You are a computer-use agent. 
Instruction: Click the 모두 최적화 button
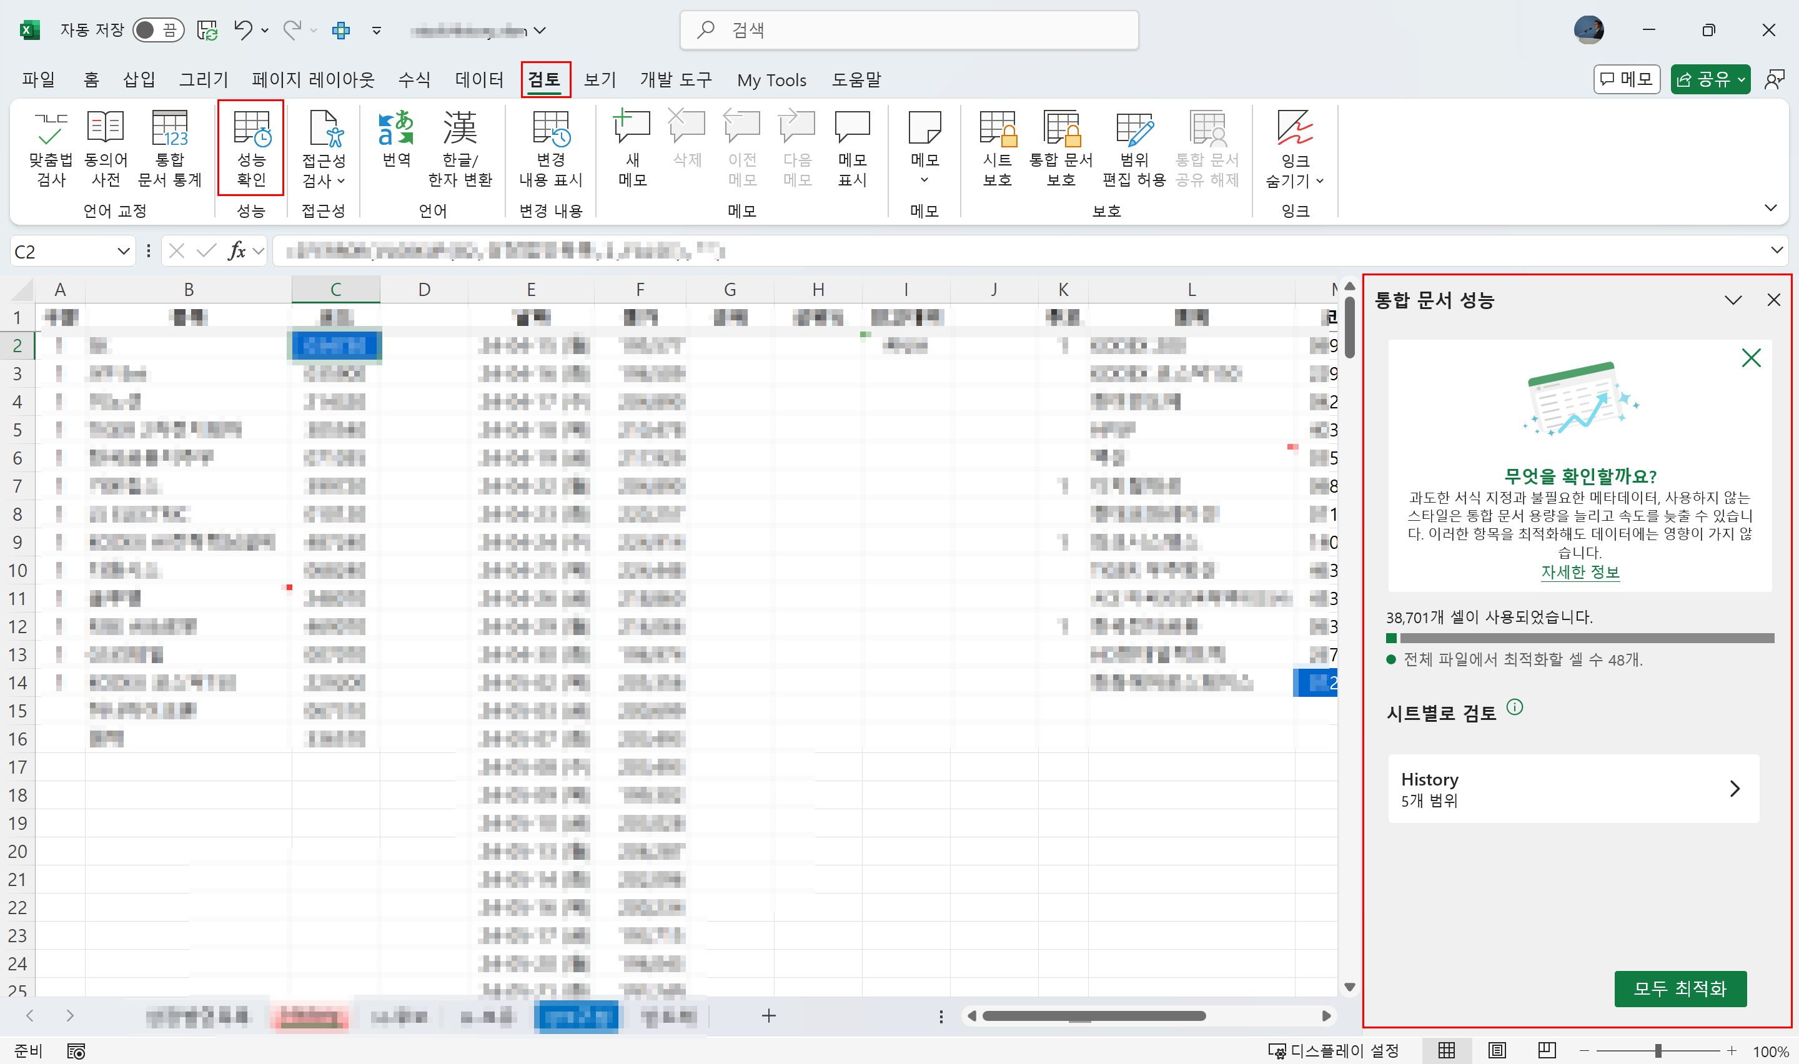[1679, 988]
